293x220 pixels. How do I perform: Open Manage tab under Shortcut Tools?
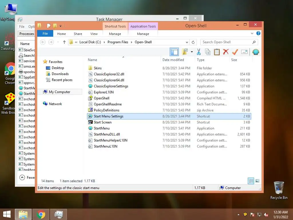(115, 34)
